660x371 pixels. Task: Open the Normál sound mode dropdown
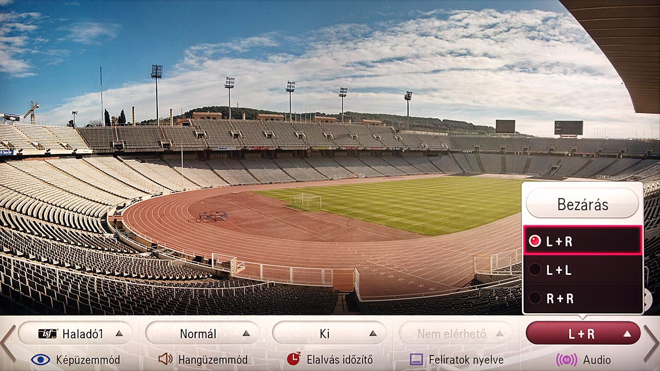pos(202,333)
